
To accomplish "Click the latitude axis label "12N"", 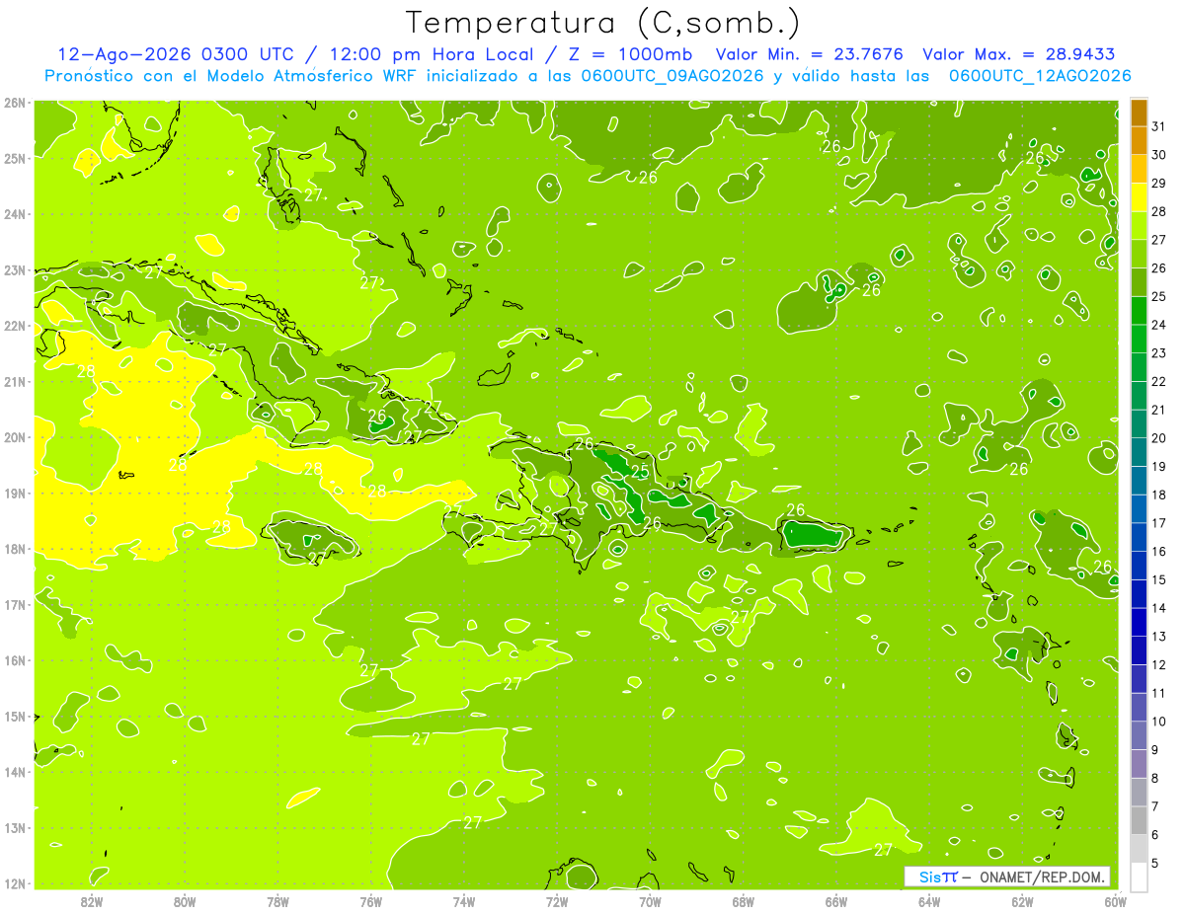I will (15, 883).
